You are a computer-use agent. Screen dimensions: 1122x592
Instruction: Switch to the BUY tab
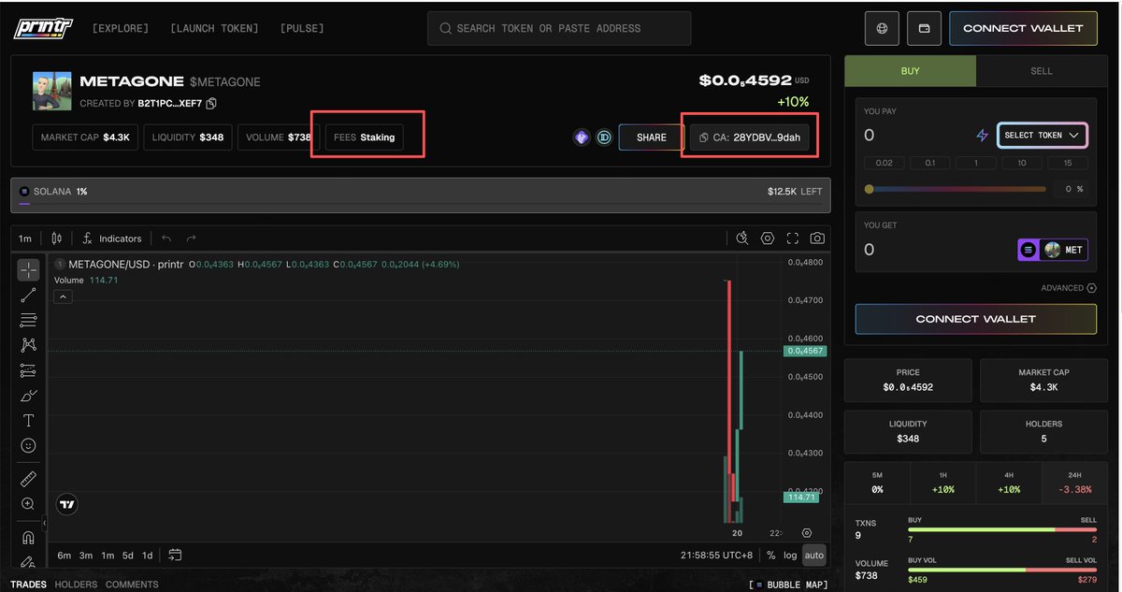[x=910, y=71]
